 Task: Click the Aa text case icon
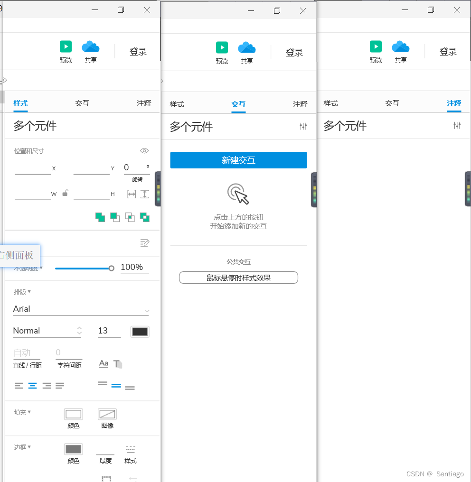coord(104,363)
